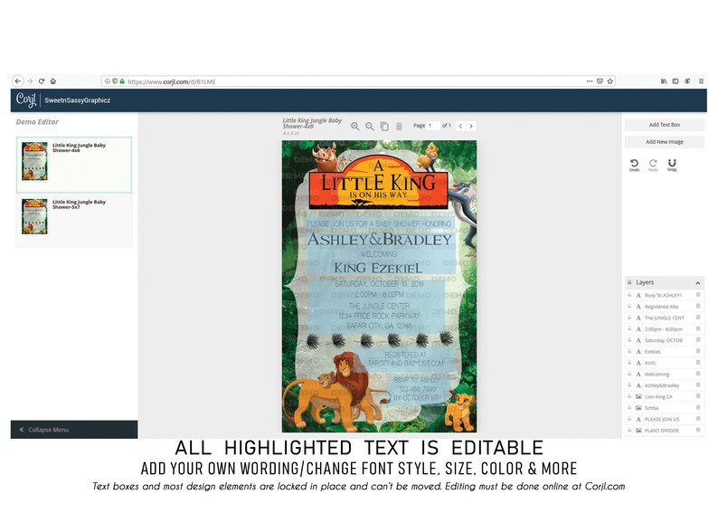The image size is (718, 513).
Task: Click the SATURDAY, OCTOBER 19 date text
Action: tap(379, 284)
